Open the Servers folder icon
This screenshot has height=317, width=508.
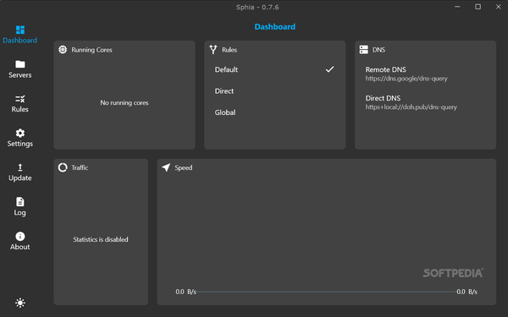coord(20,64)
